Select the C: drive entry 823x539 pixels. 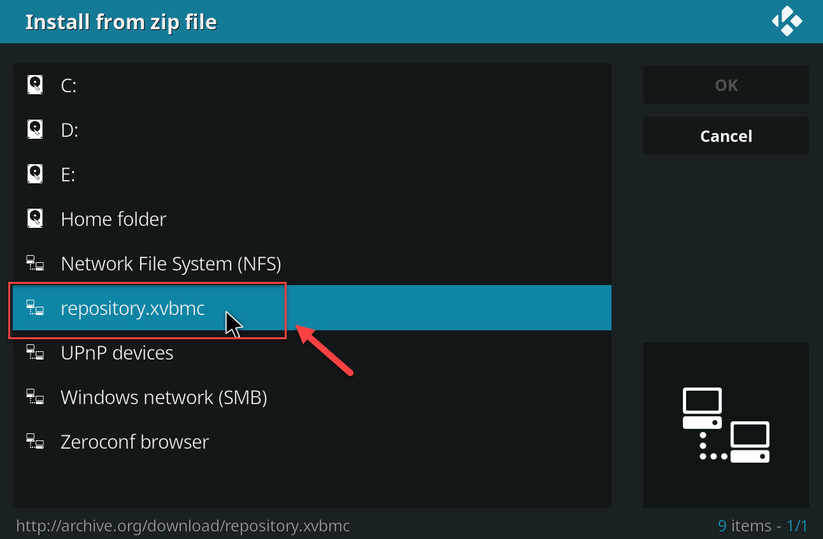[x=312, y=85]
